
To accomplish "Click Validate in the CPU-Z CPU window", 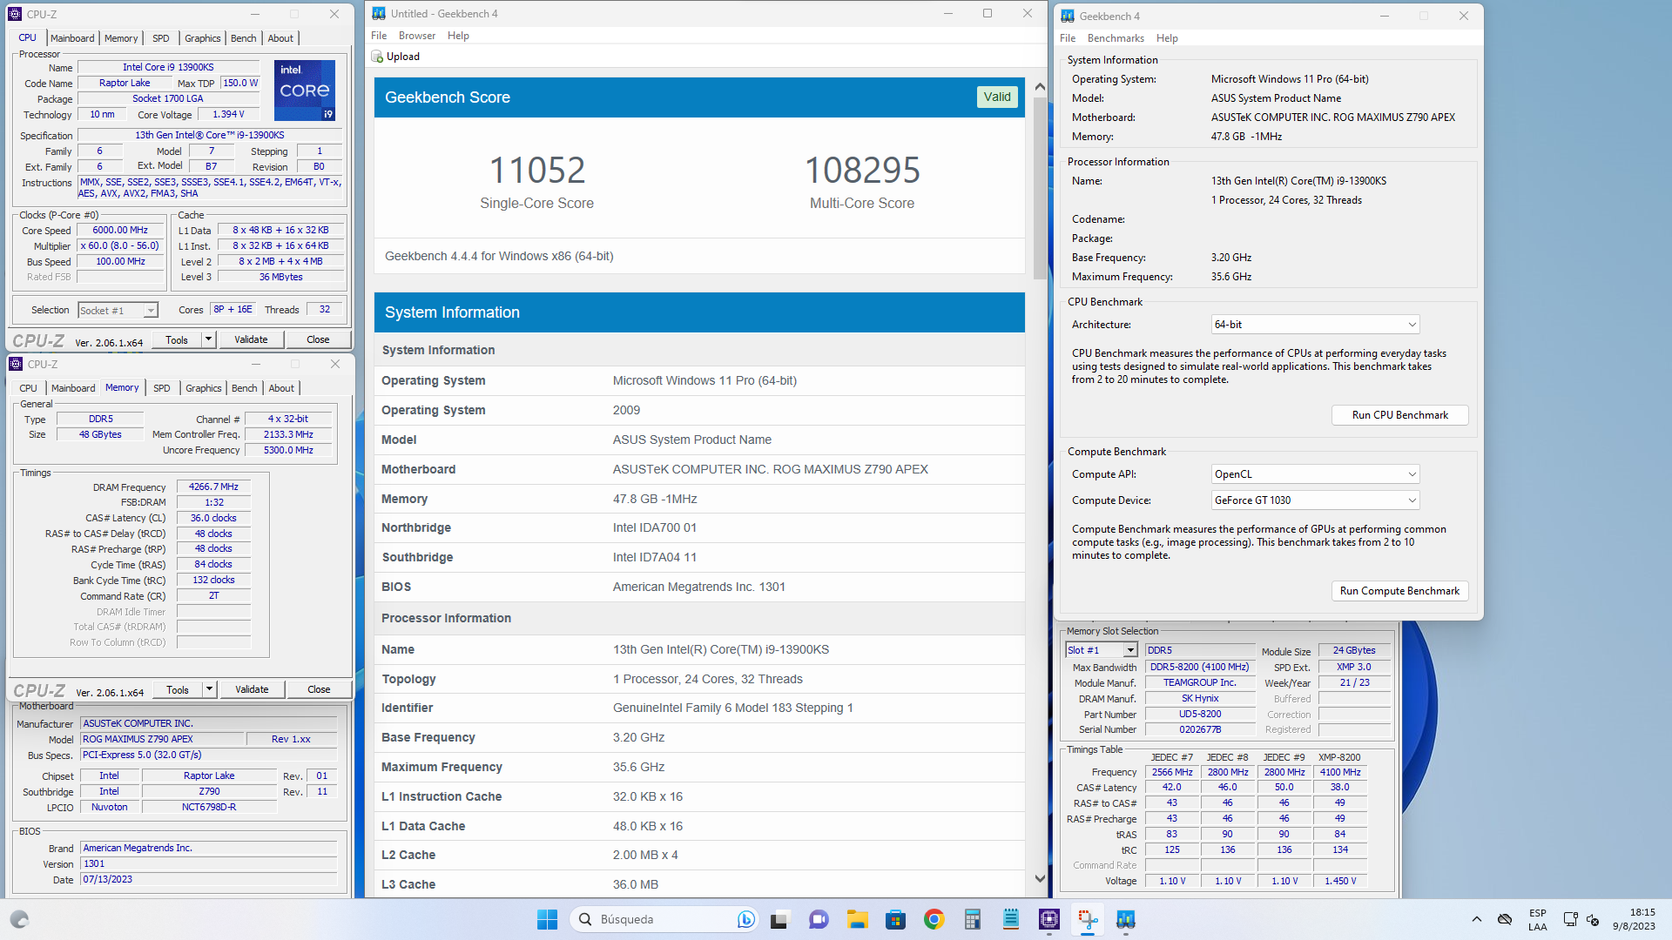I will 251,339.
